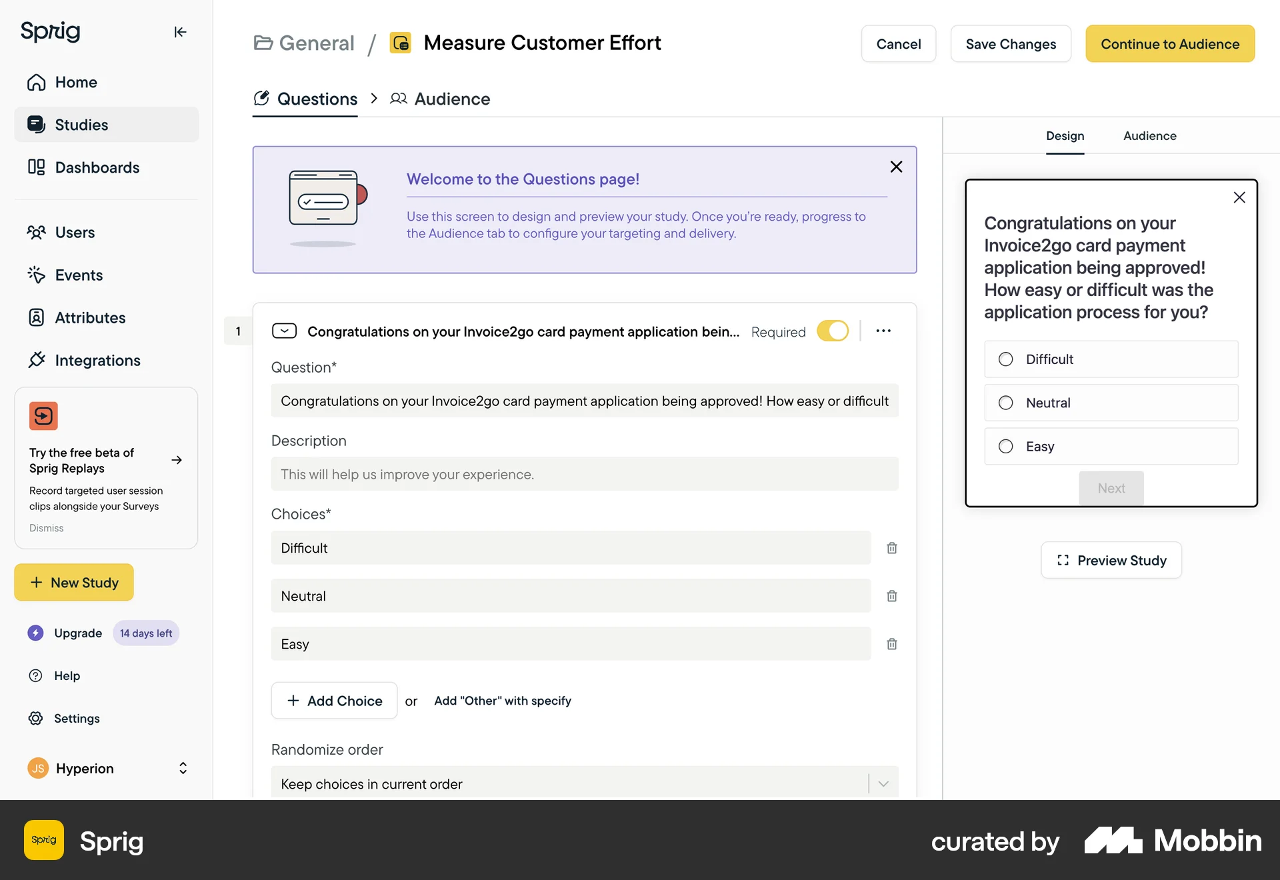The image size is (1280, 880).
Task: Delete the Easy choice with trash icon
Action: [891, 644]
